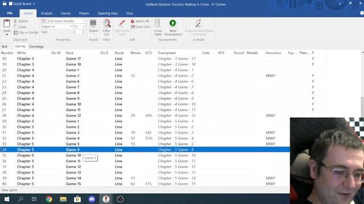Click the Select All icon

coord(133,21)
